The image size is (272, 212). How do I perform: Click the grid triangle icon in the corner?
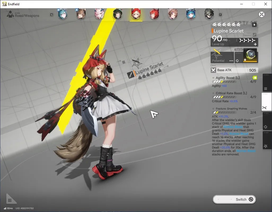click(11, 199)
